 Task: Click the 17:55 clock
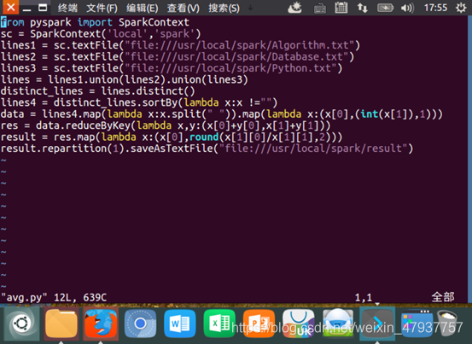(x=435, y=8)
